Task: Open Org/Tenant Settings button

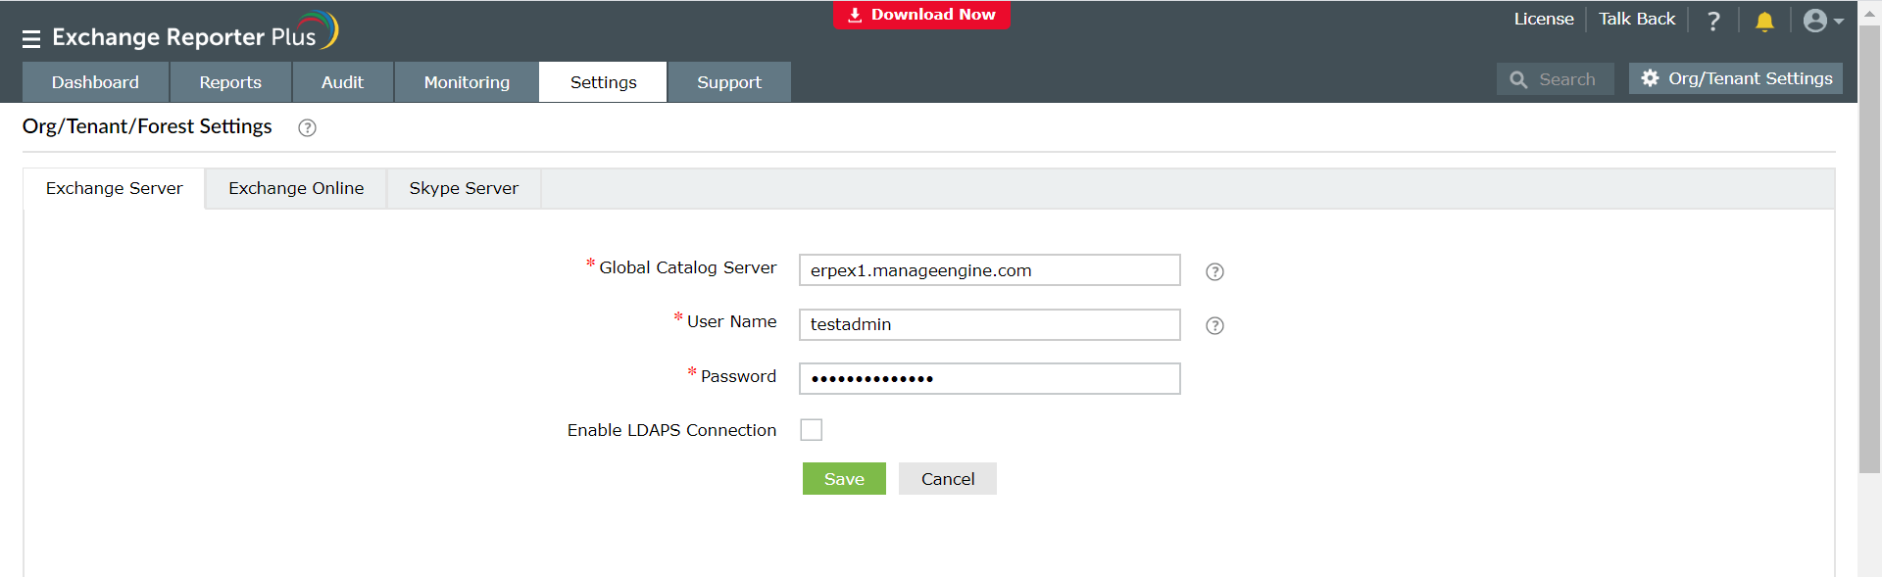Action: click(1736, 78)
